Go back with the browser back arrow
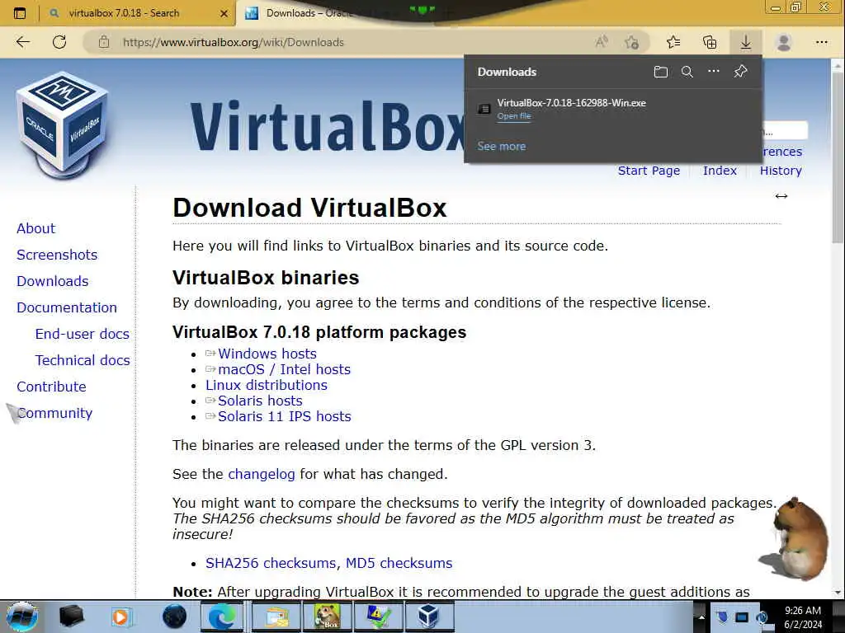The width and height of the screenshot is (845, 633). coord(22,42)
